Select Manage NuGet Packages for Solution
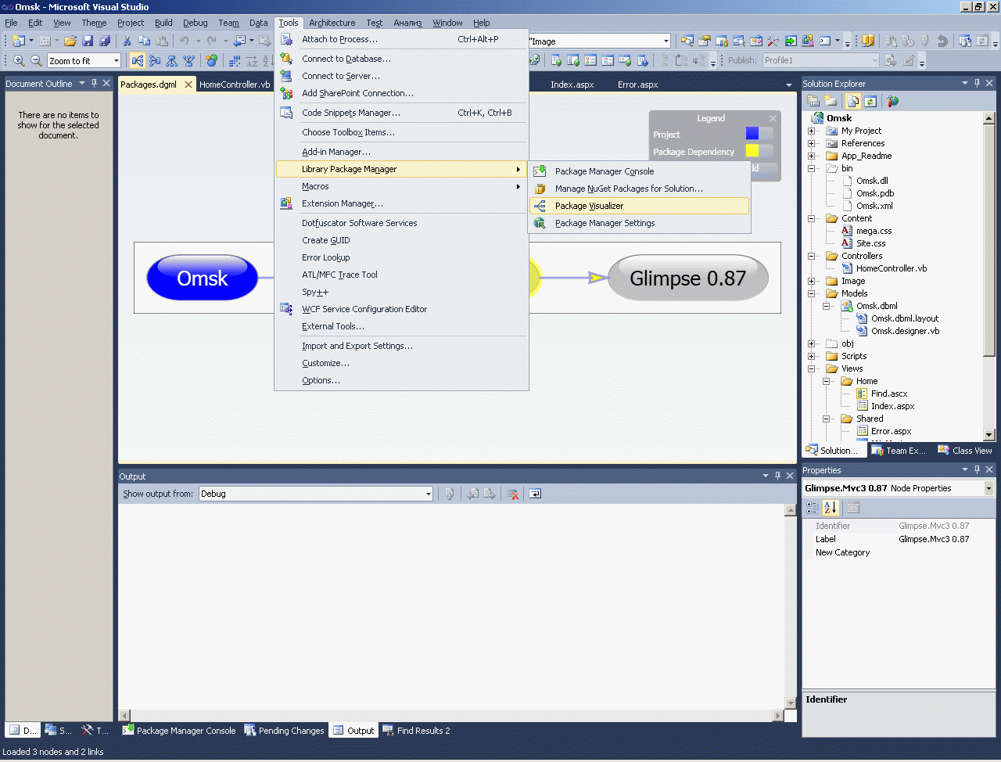This screenshot has height=762, width=1001. coord(639,189)
